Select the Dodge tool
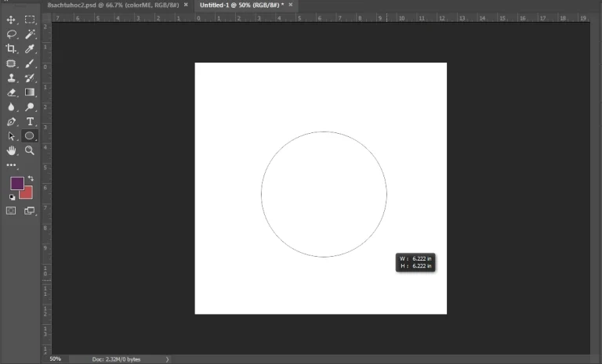The image size is (602, 364). 30,107
